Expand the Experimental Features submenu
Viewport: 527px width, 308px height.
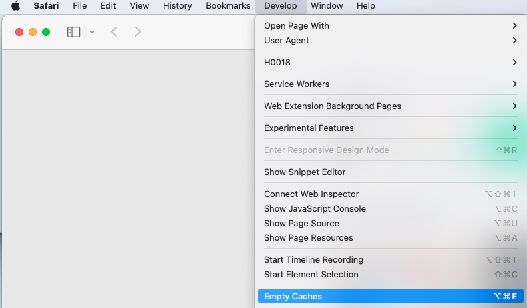click(x=391, y=128)
